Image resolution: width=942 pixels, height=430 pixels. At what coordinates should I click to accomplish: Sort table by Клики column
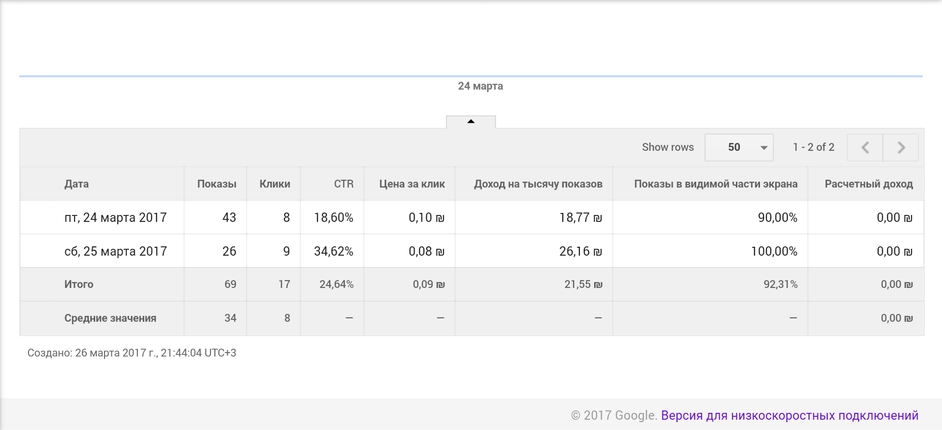pyautogui.click(x=275, y=184)
